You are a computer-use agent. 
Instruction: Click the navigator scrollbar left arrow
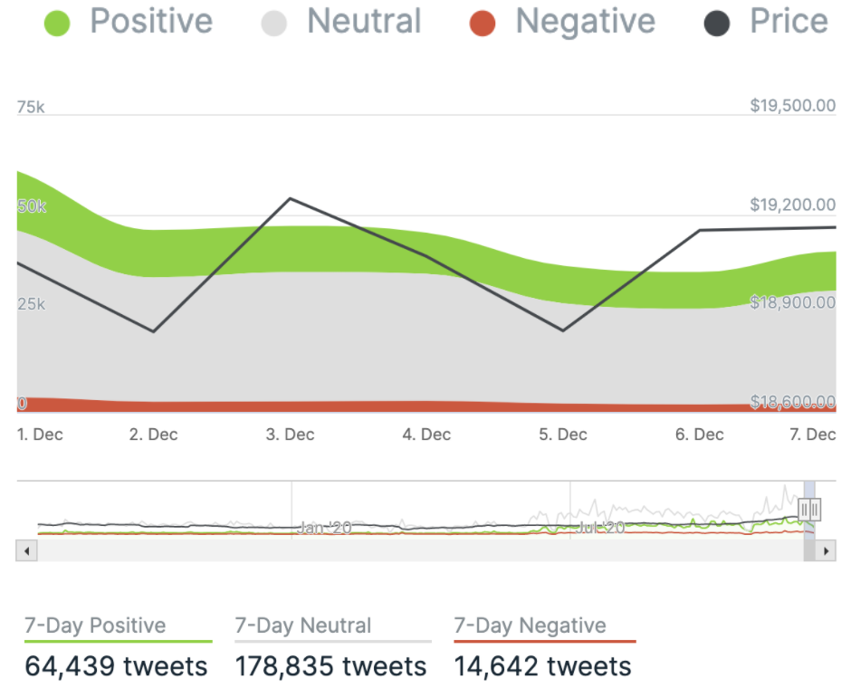tap(26, 550)
